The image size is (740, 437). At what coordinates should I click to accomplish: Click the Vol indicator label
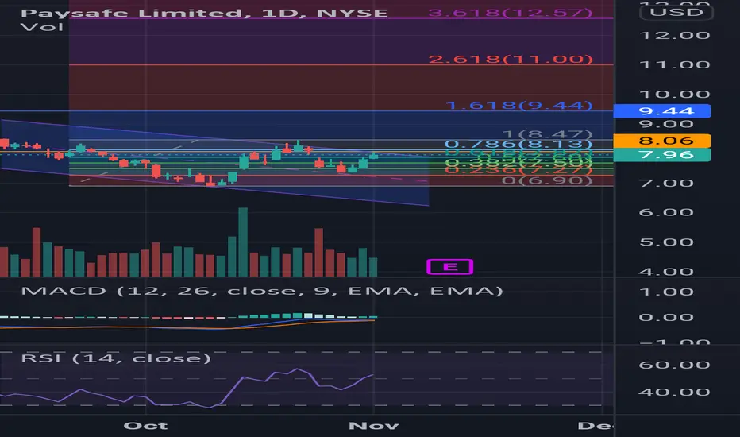(x=42, y=27)
